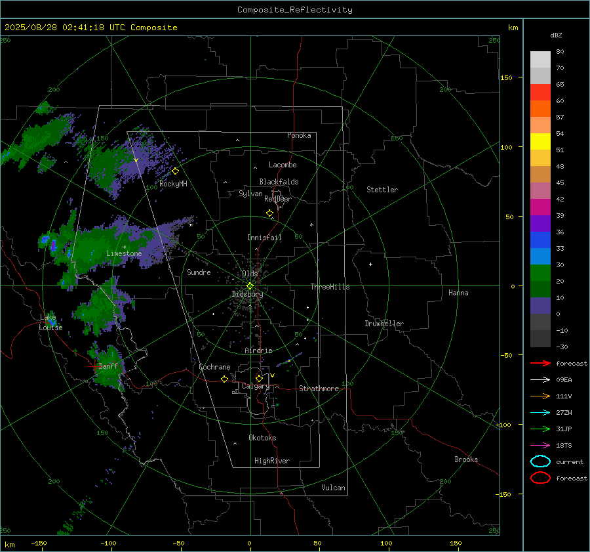Click the -150 tick on bottom axis
The width and height of the screenshot is (590, 552).
coord(39,543)
